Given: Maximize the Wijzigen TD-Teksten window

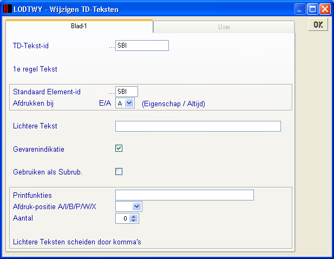Looking at the screenshot, I should 312,9.
